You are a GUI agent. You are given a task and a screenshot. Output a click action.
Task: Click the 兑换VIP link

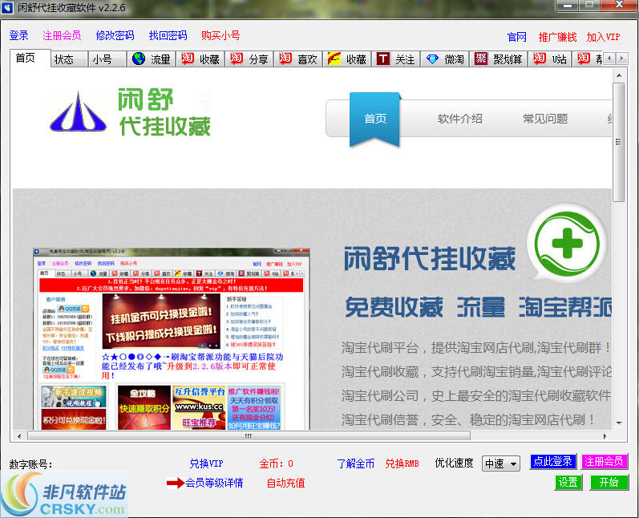(206, 463)
